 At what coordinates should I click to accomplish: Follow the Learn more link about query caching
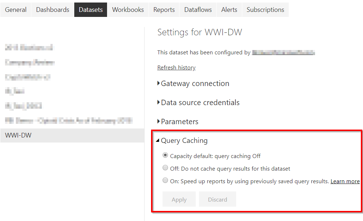[x=345, y=181]
